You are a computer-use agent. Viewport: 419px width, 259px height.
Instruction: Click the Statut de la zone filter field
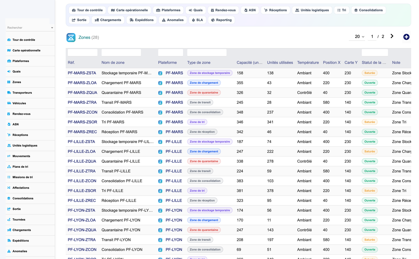pos(375,52)
